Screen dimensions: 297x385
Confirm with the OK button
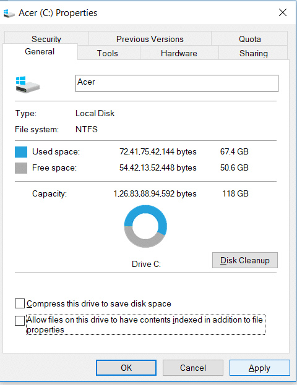[126, 368]
